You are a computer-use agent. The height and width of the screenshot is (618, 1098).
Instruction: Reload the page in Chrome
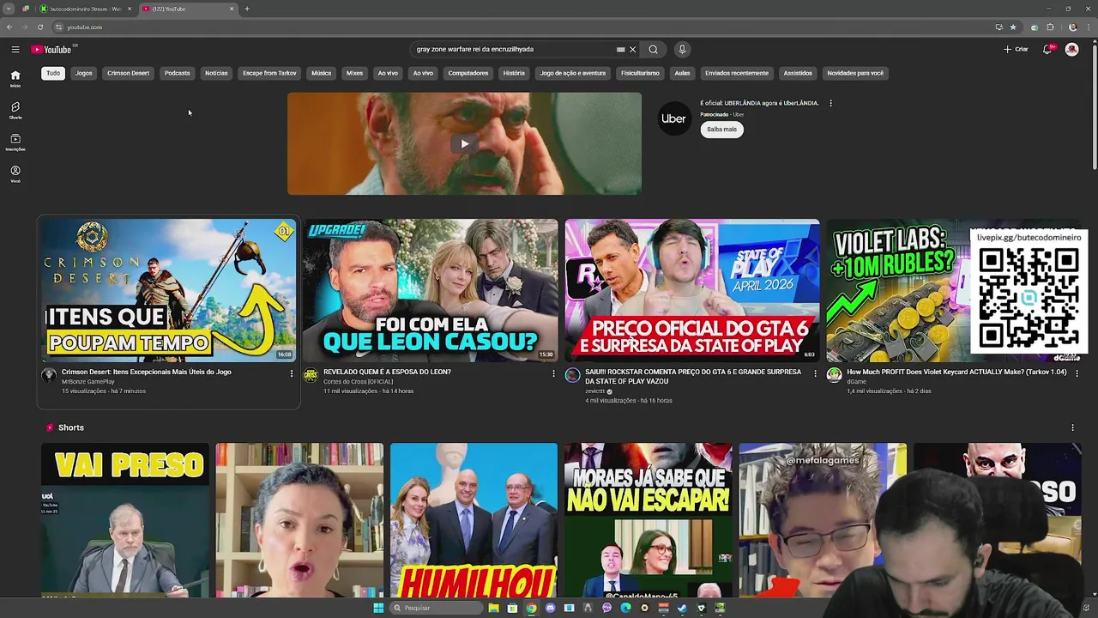[x=39, y=27]
